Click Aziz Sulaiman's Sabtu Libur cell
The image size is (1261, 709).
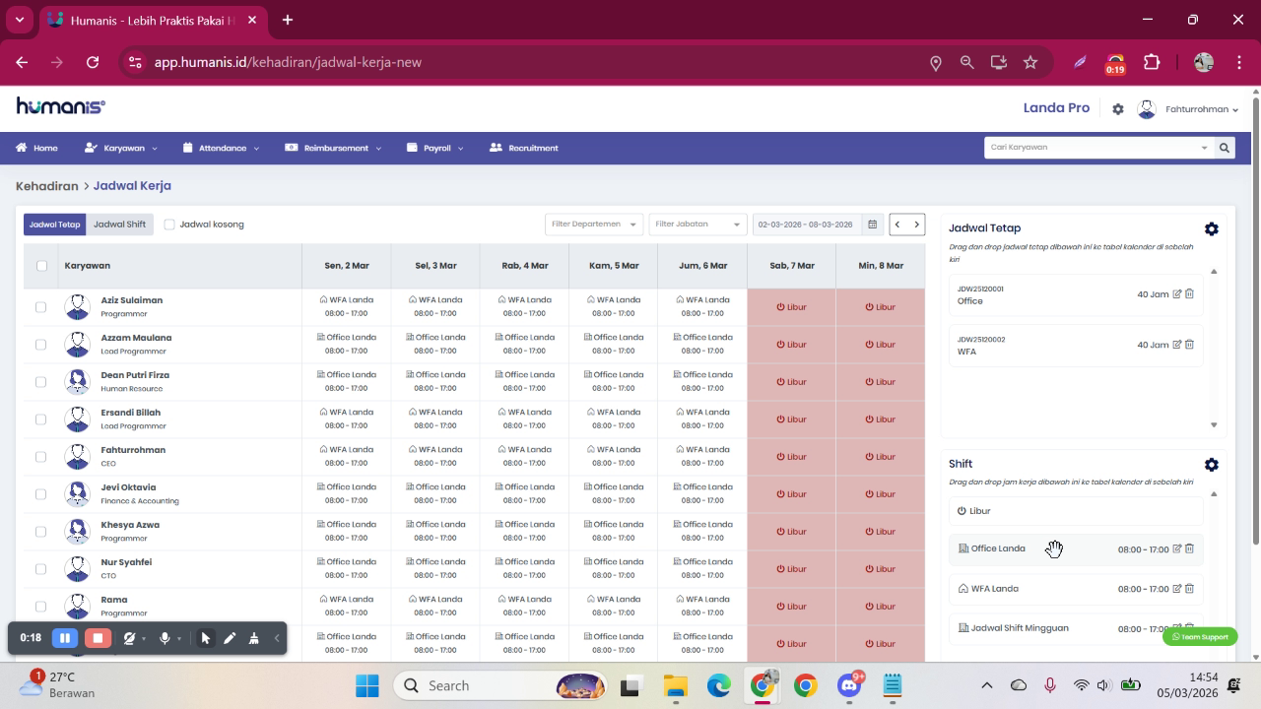click(x=792, y=307)
